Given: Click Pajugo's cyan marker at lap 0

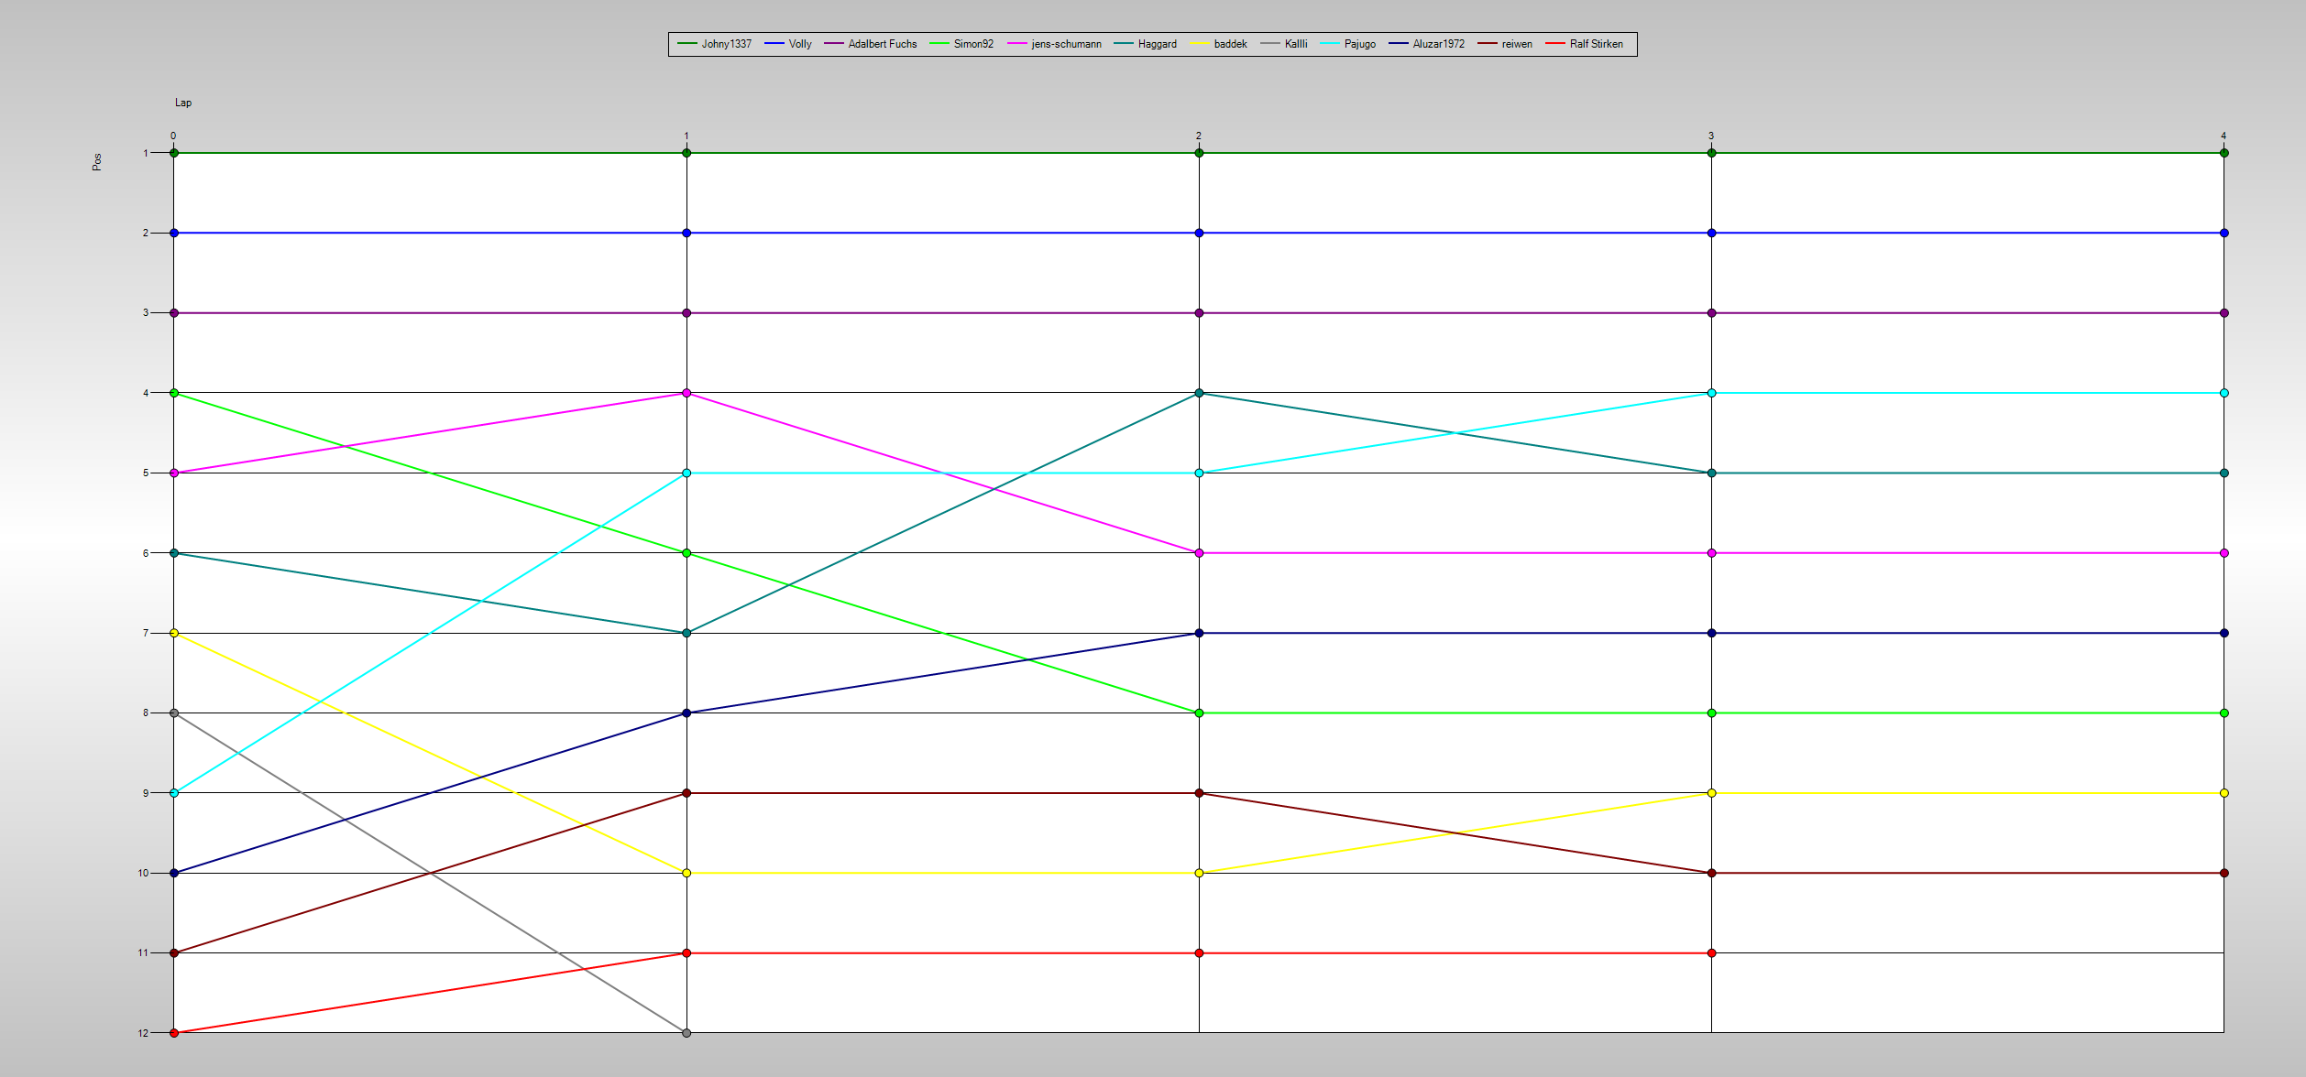Looking at the screenshot, I should [174, 793].
